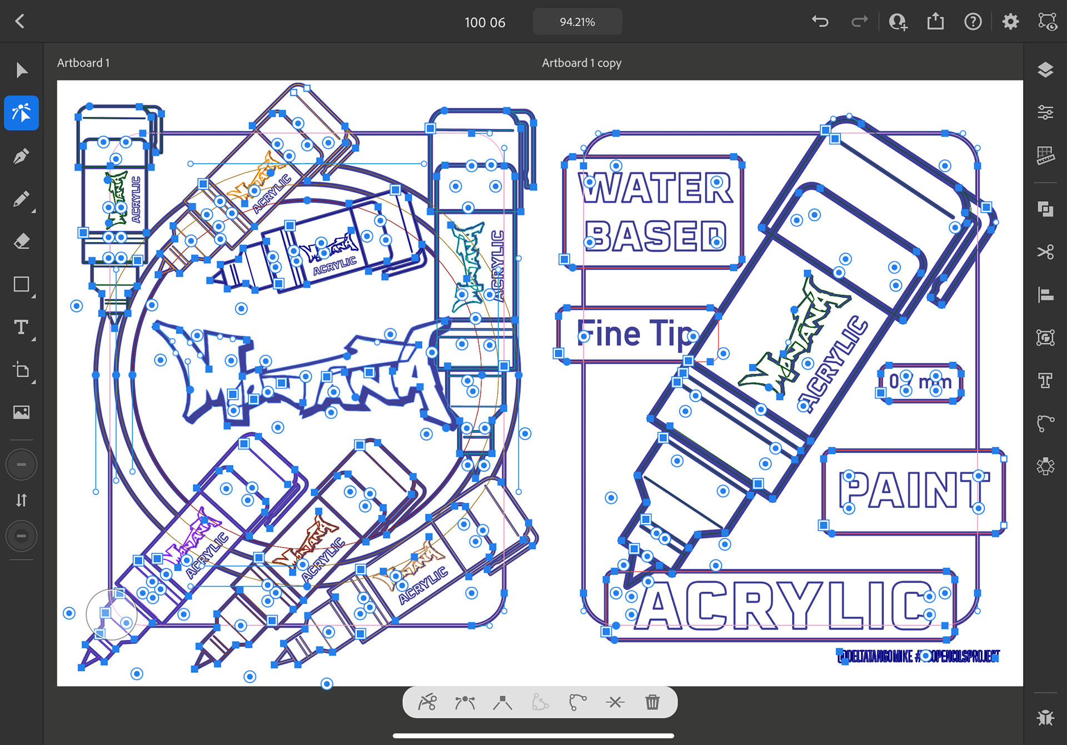The image size is (1067, 745).
Task: Expand Pencil tool options via corner arrow
Action: [x=34, y=211]
